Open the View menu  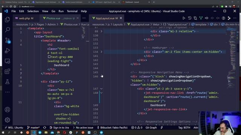[x=45, y=11]
